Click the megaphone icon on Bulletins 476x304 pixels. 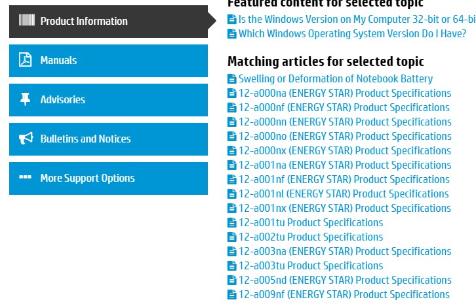pos(26,138)
